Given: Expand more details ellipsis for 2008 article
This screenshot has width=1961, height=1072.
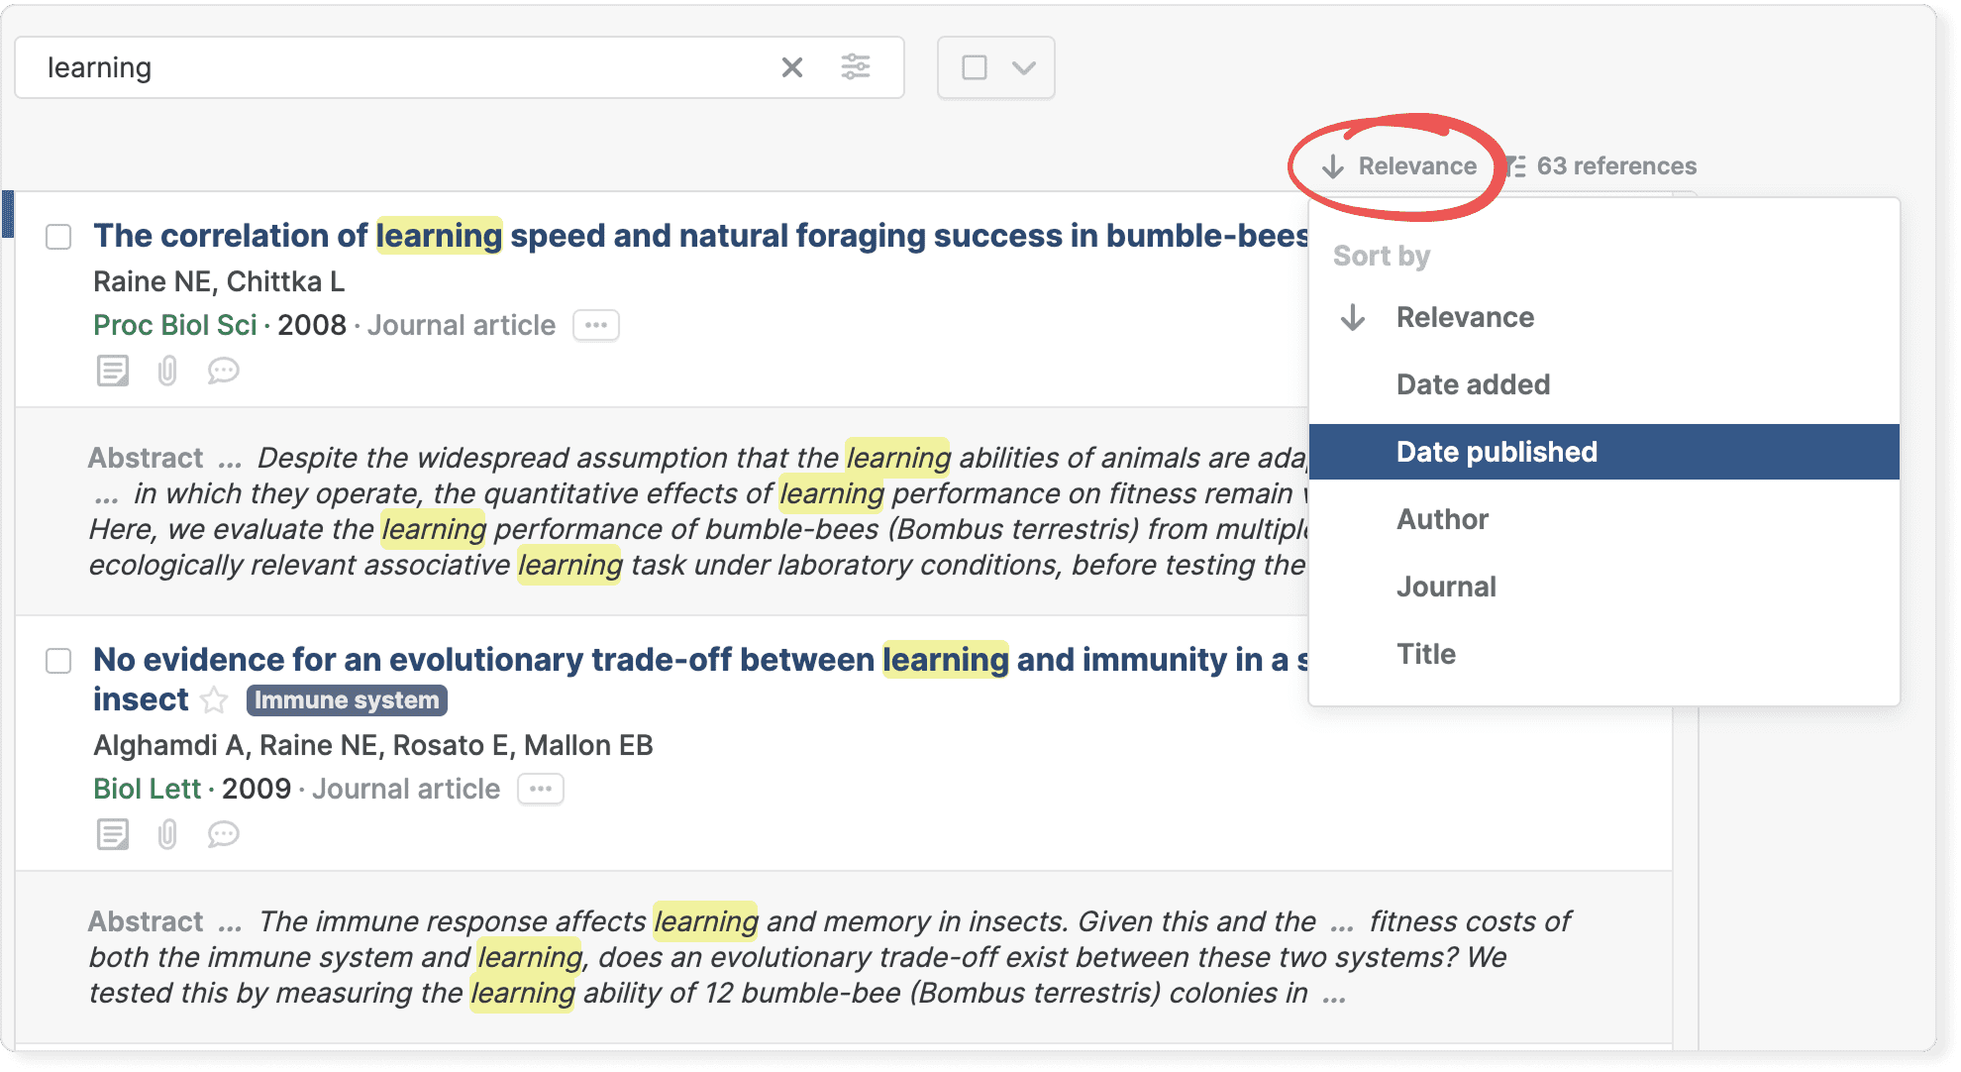Looking at the screenshot, I should click(x=596, y=325).
